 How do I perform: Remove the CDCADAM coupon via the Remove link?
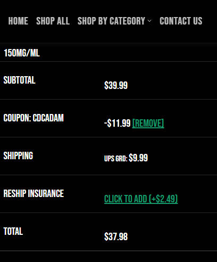tap(148, 123)
